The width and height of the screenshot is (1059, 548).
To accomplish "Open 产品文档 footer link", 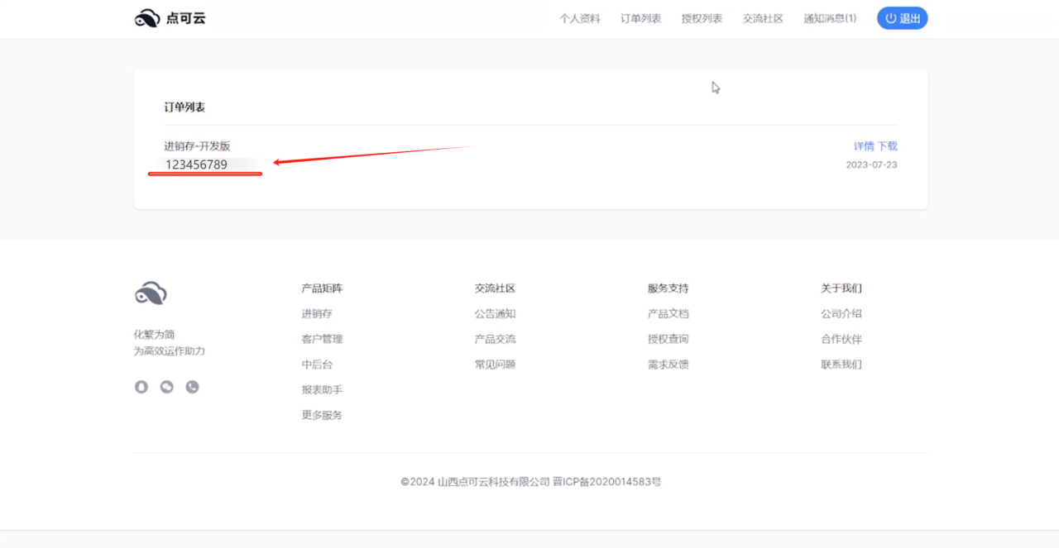I will pyautogui.click(x=668, y=314).
